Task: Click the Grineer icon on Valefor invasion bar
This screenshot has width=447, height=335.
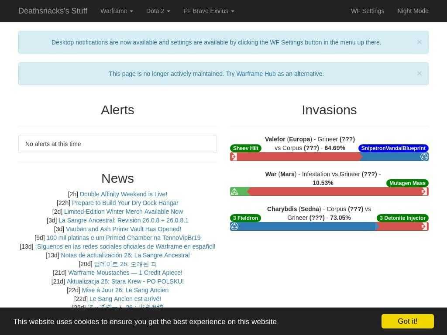Action: (x=234, y=157)
